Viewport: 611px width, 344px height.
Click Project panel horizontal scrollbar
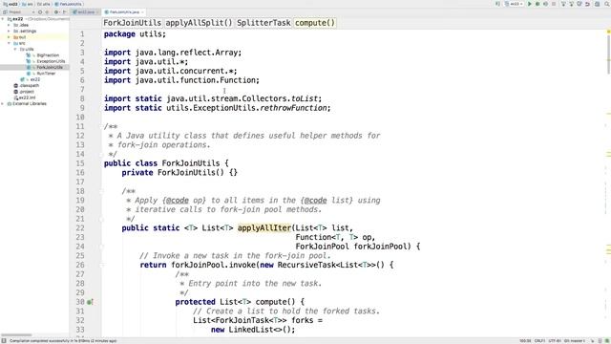point(16,334)
